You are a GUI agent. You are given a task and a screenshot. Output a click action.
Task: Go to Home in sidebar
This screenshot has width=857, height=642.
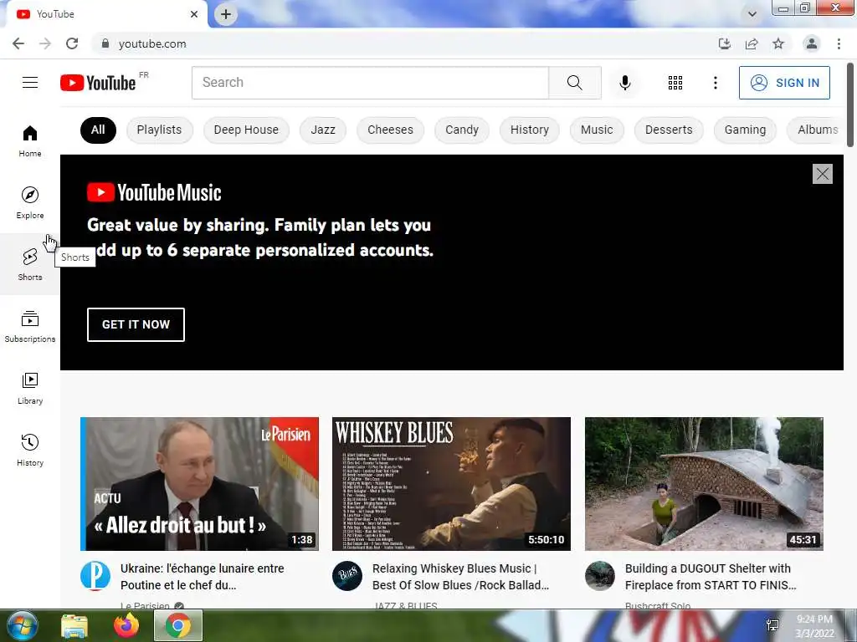coord(30,140)
